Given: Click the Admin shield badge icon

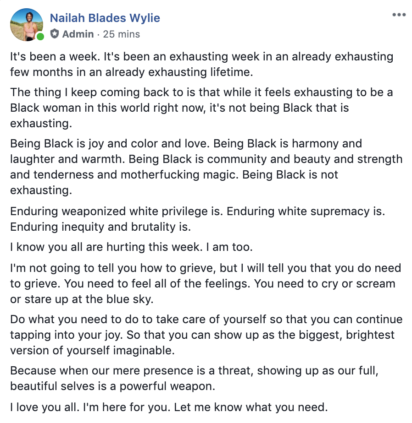Looking at the screenshot, I should pos(55,34).
